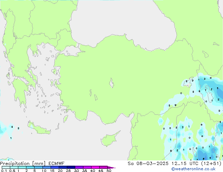
Task: Click the 30 to 35 mm purple swatch
Action: [79, 167]
